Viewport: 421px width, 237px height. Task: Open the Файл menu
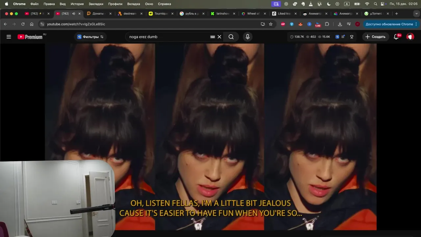coord(34,4)
